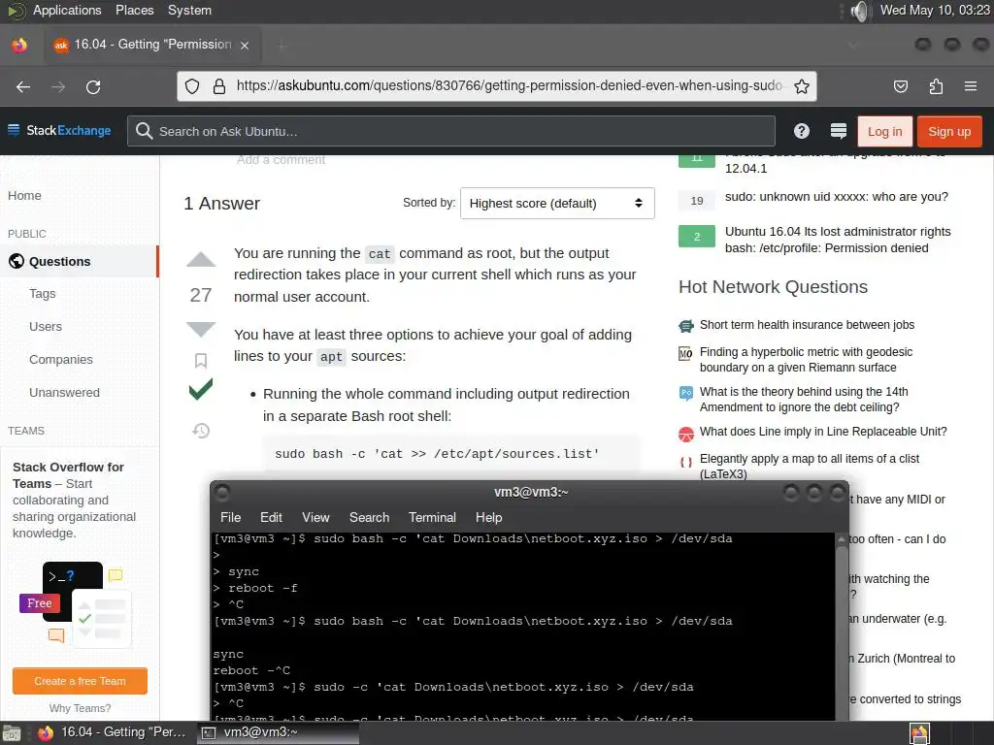Click the forward navigation arrow
Viewport: 994px width, 745px height.
point(58,86)
